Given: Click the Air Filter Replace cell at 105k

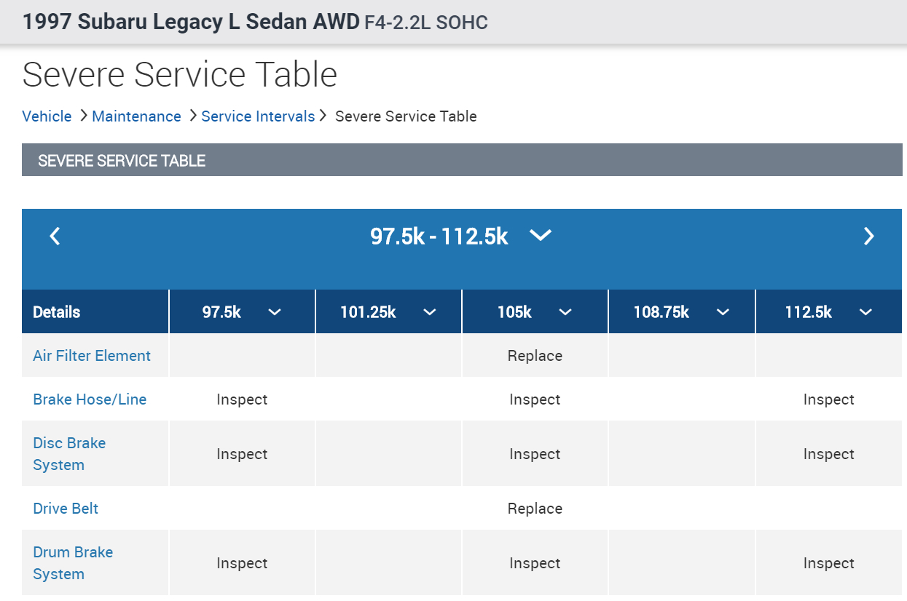Looking at the screenshot, I should tap(535, 356).
